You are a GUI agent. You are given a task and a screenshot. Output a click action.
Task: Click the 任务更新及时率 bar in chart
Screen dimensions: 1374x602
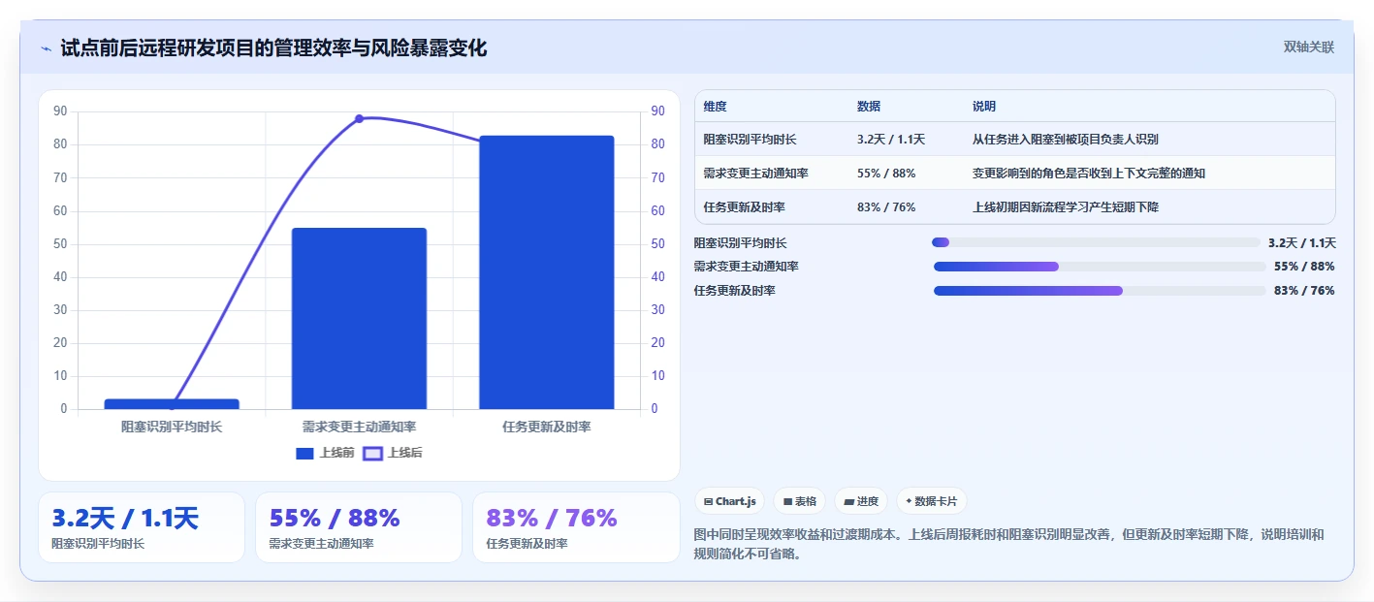tap(547, 272)
